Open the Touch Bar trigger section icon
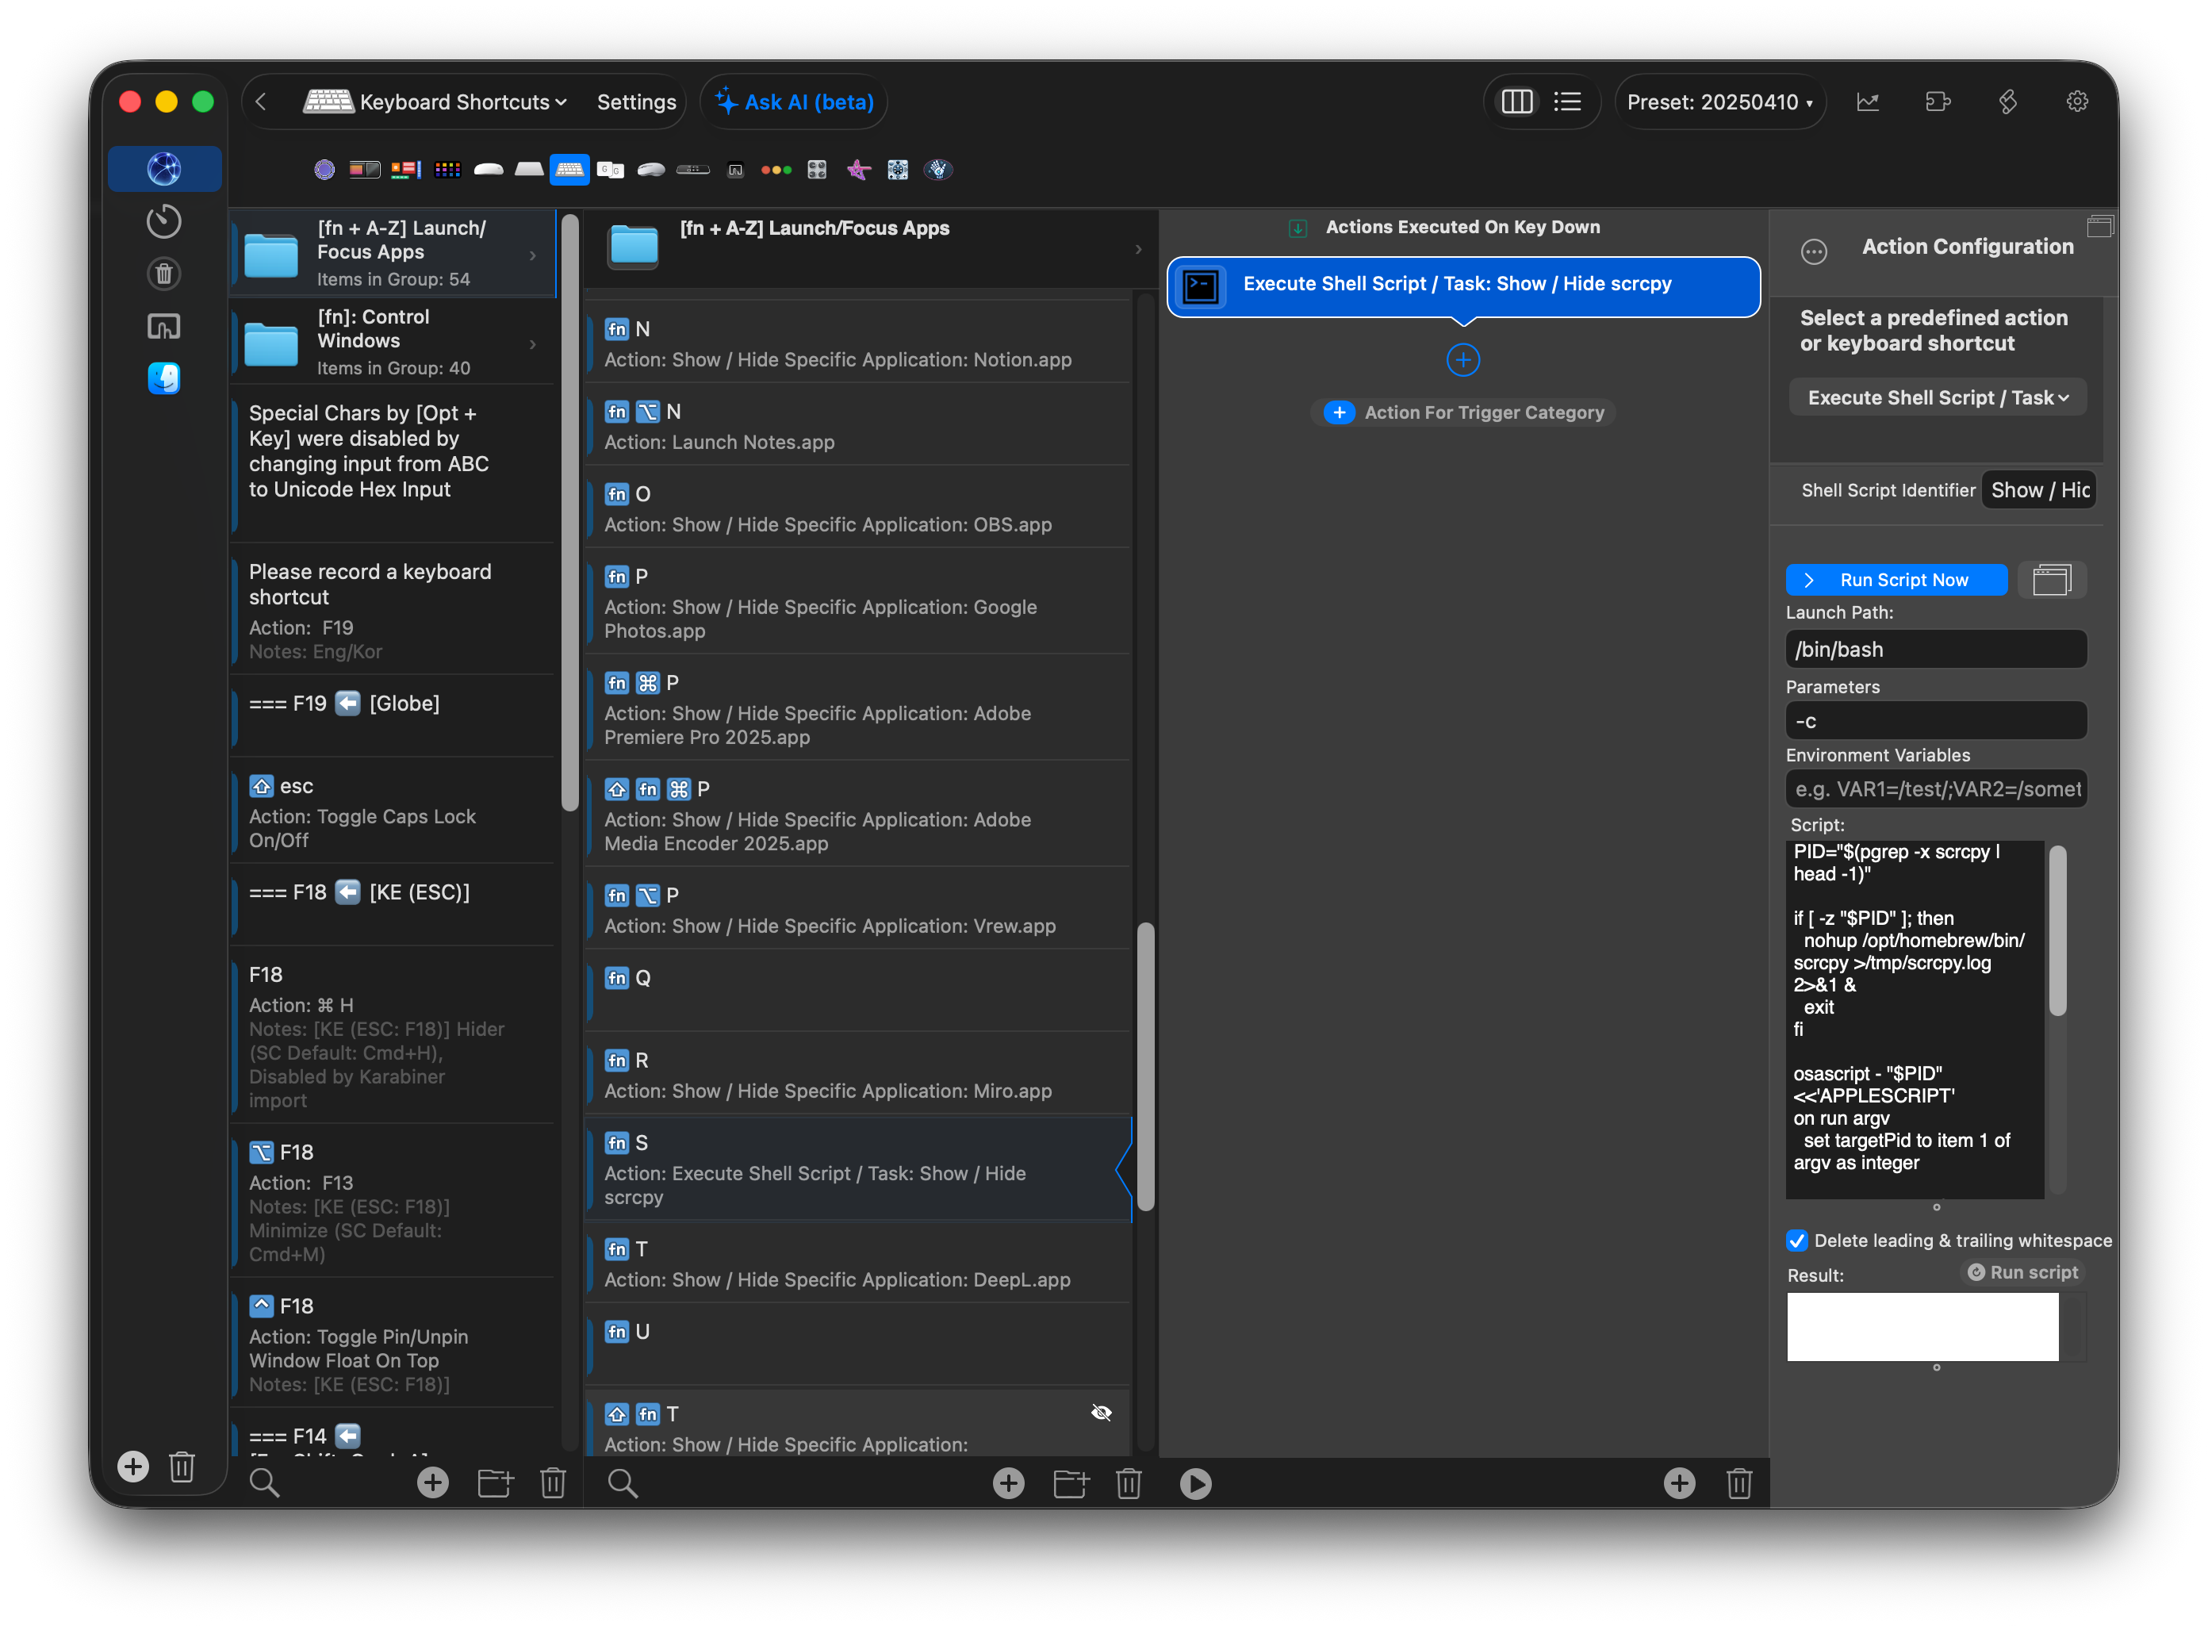Viewport: 2208px width, 1626px height. pos(365,169)
